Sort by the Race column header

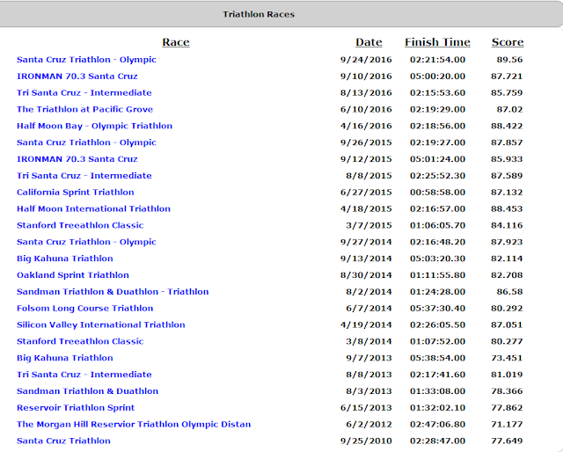(176, 42)
